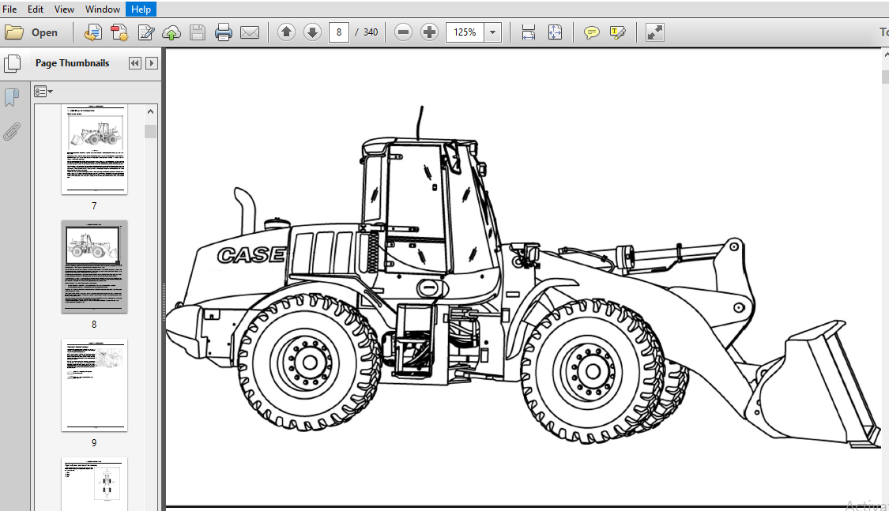Click the document scrollbar up arrow
This screenshot has height=511, width=889.
click(886, 55)
